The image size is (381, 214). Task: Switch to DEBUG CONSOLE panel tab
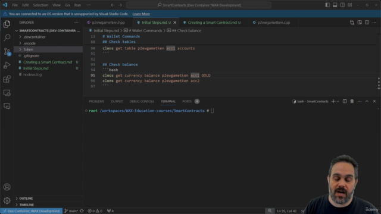[x=142, y=102]
